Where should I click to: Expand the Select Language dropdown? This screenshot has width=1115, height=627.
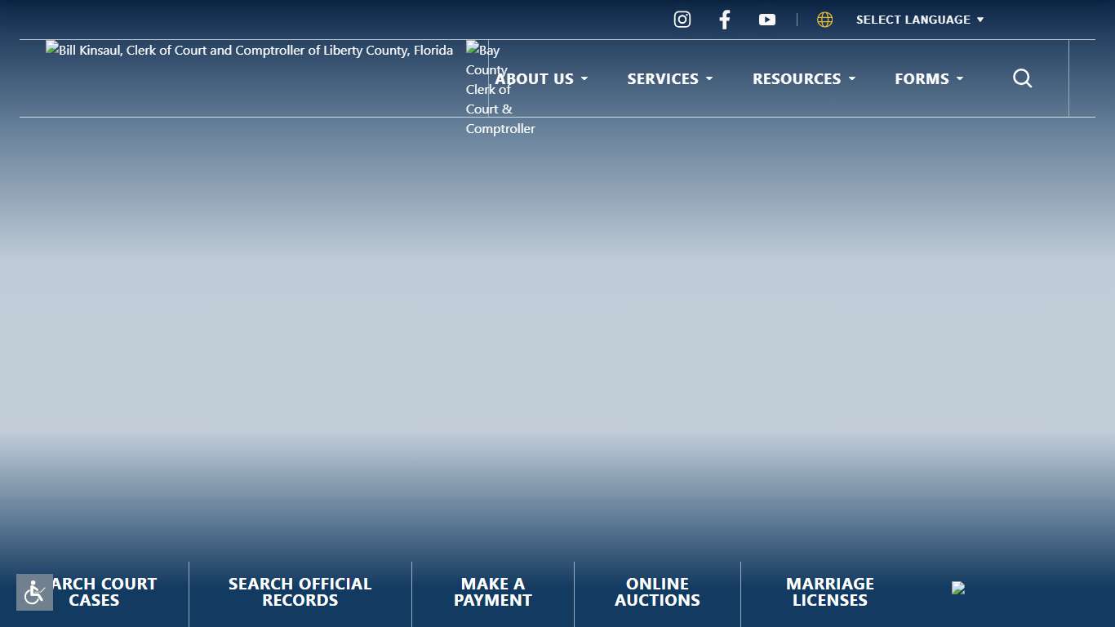point(919,20)
